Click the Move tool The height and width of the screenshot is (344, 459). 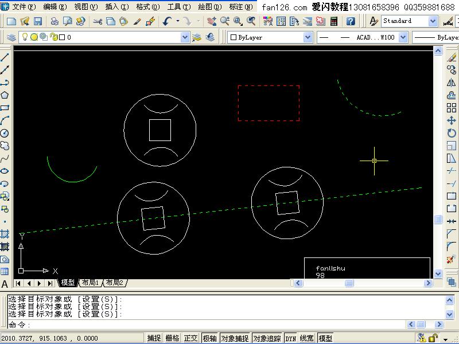(452, 120)
